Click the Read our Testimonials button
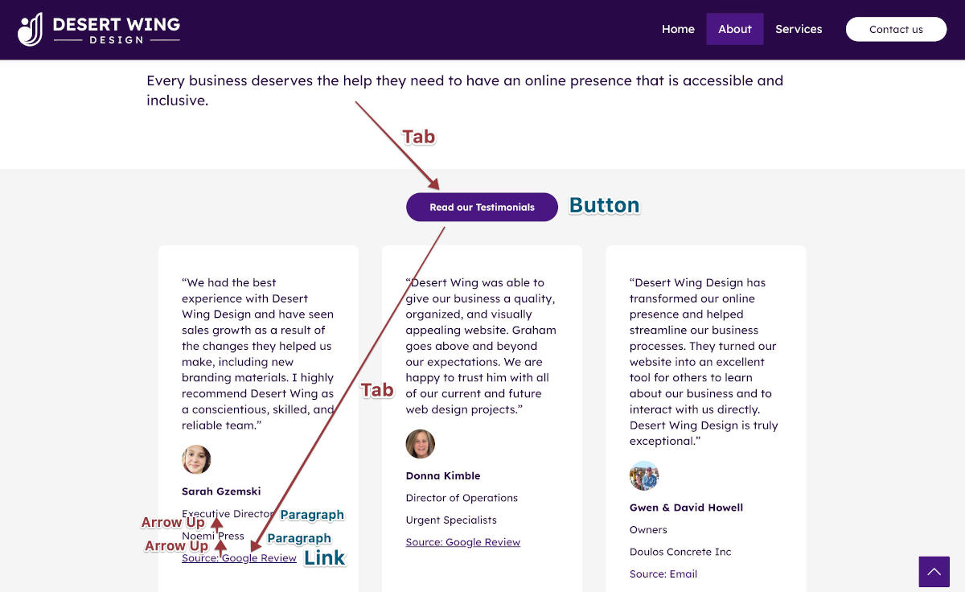Screen dimensions: 965x592 coord(482,207)
